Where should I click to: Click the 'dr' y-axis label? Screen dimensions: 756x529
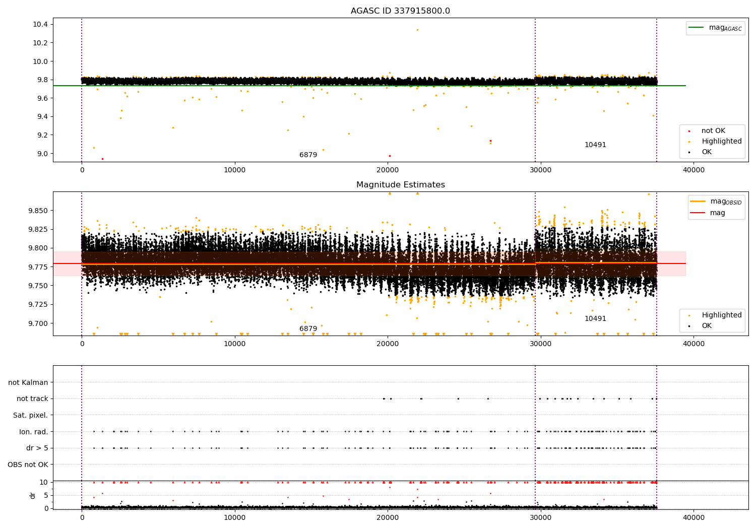tap(33, 495)
